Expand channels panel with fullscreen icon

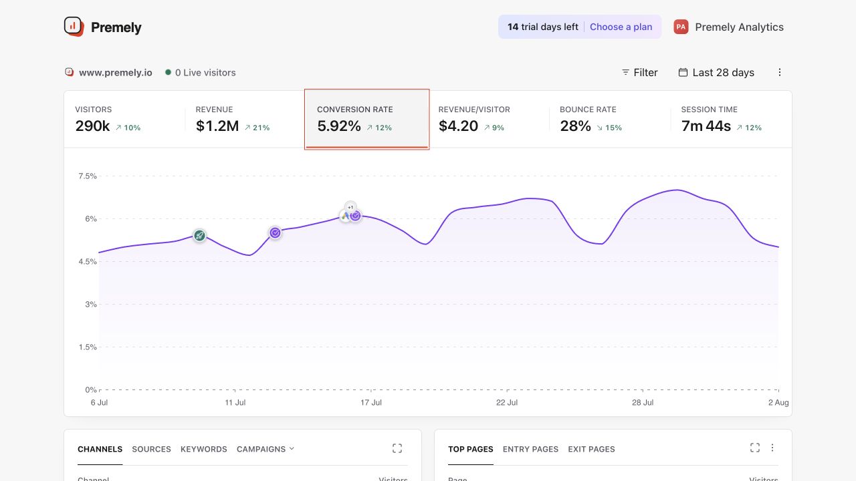[397, 448]
